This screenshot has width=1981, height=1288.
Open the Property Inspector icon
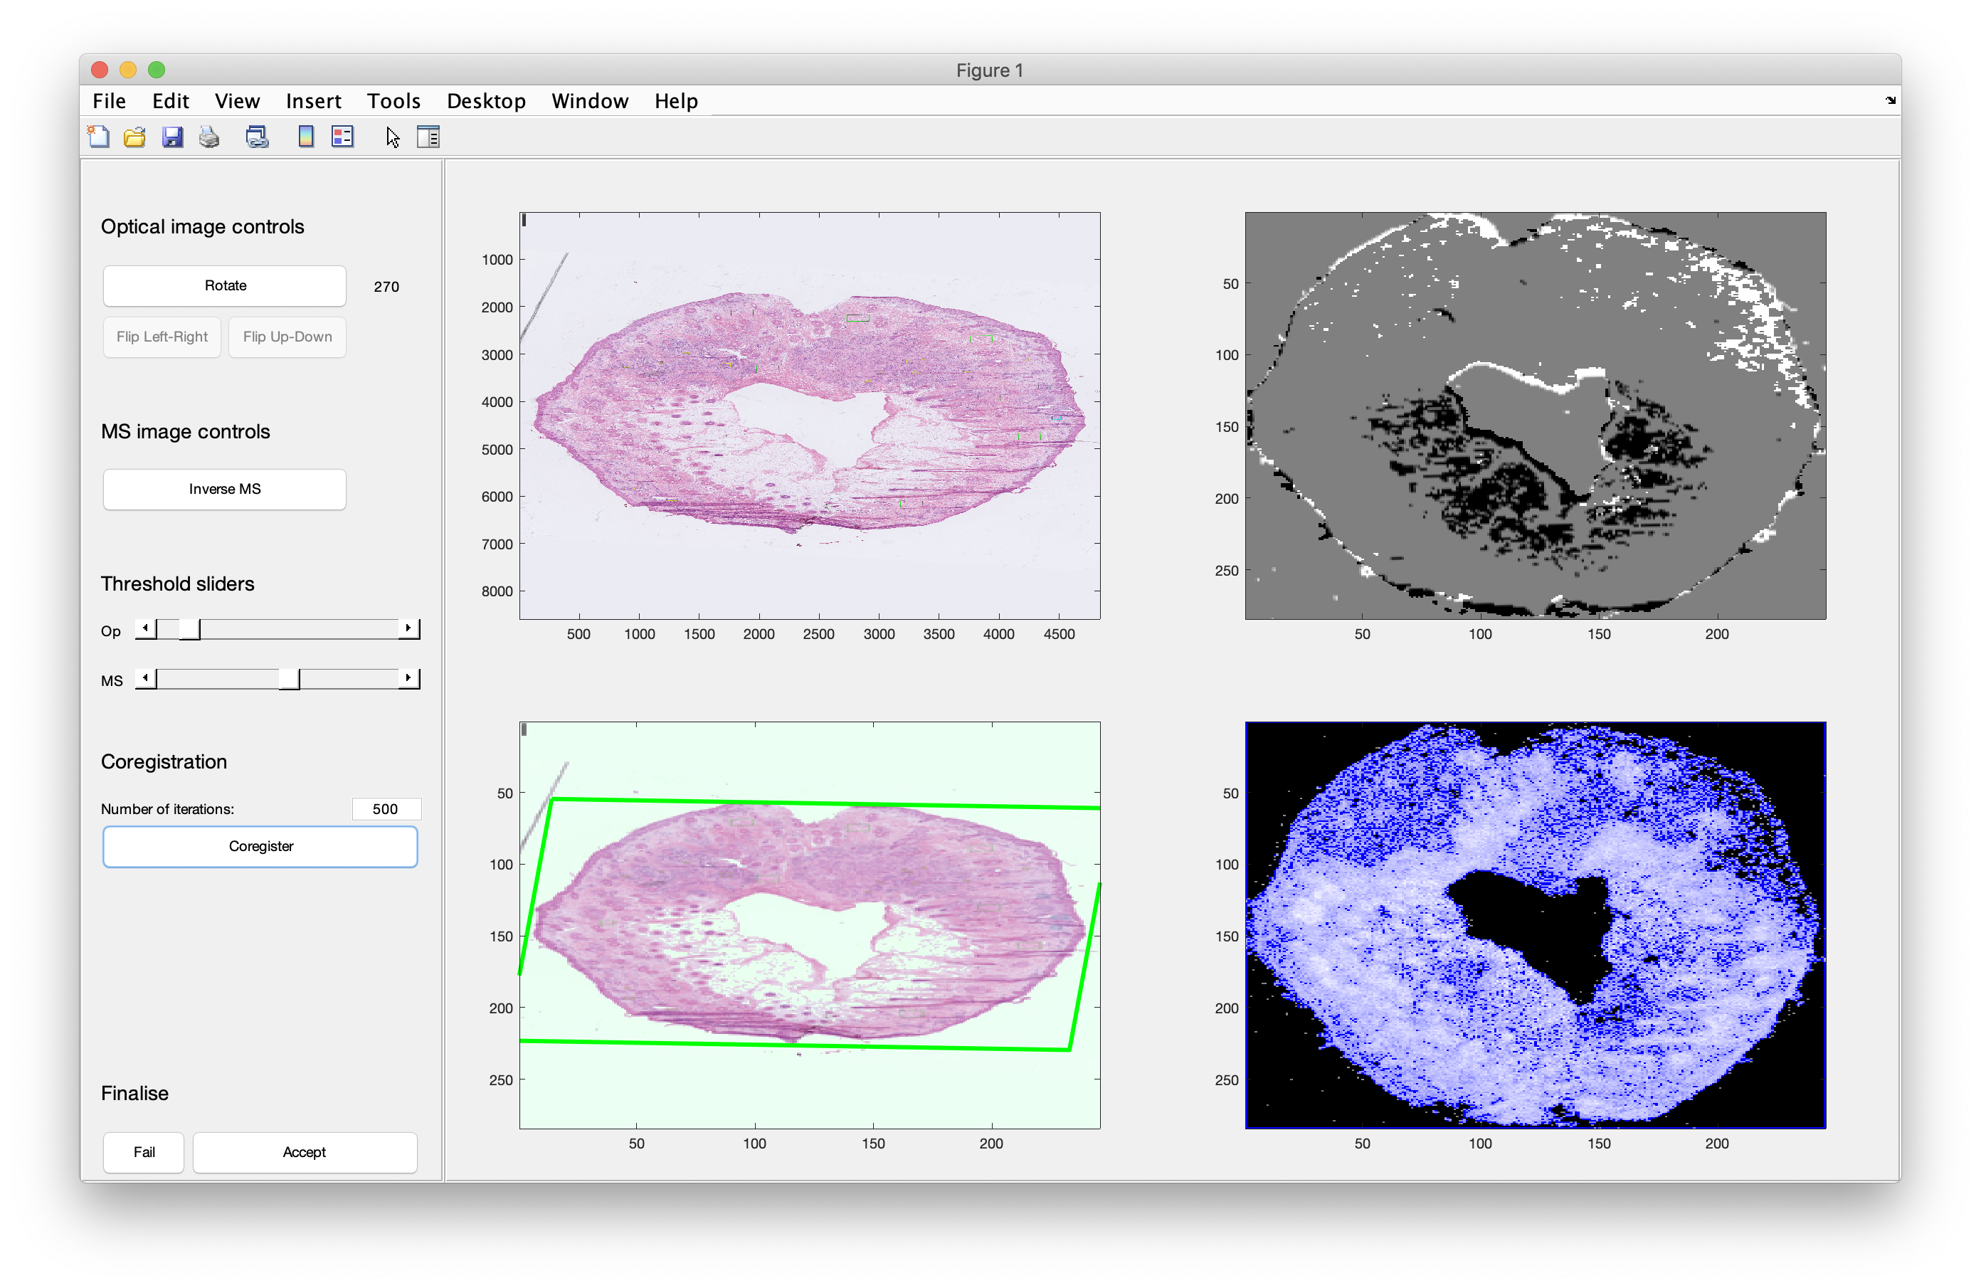[x=428, y=137]
